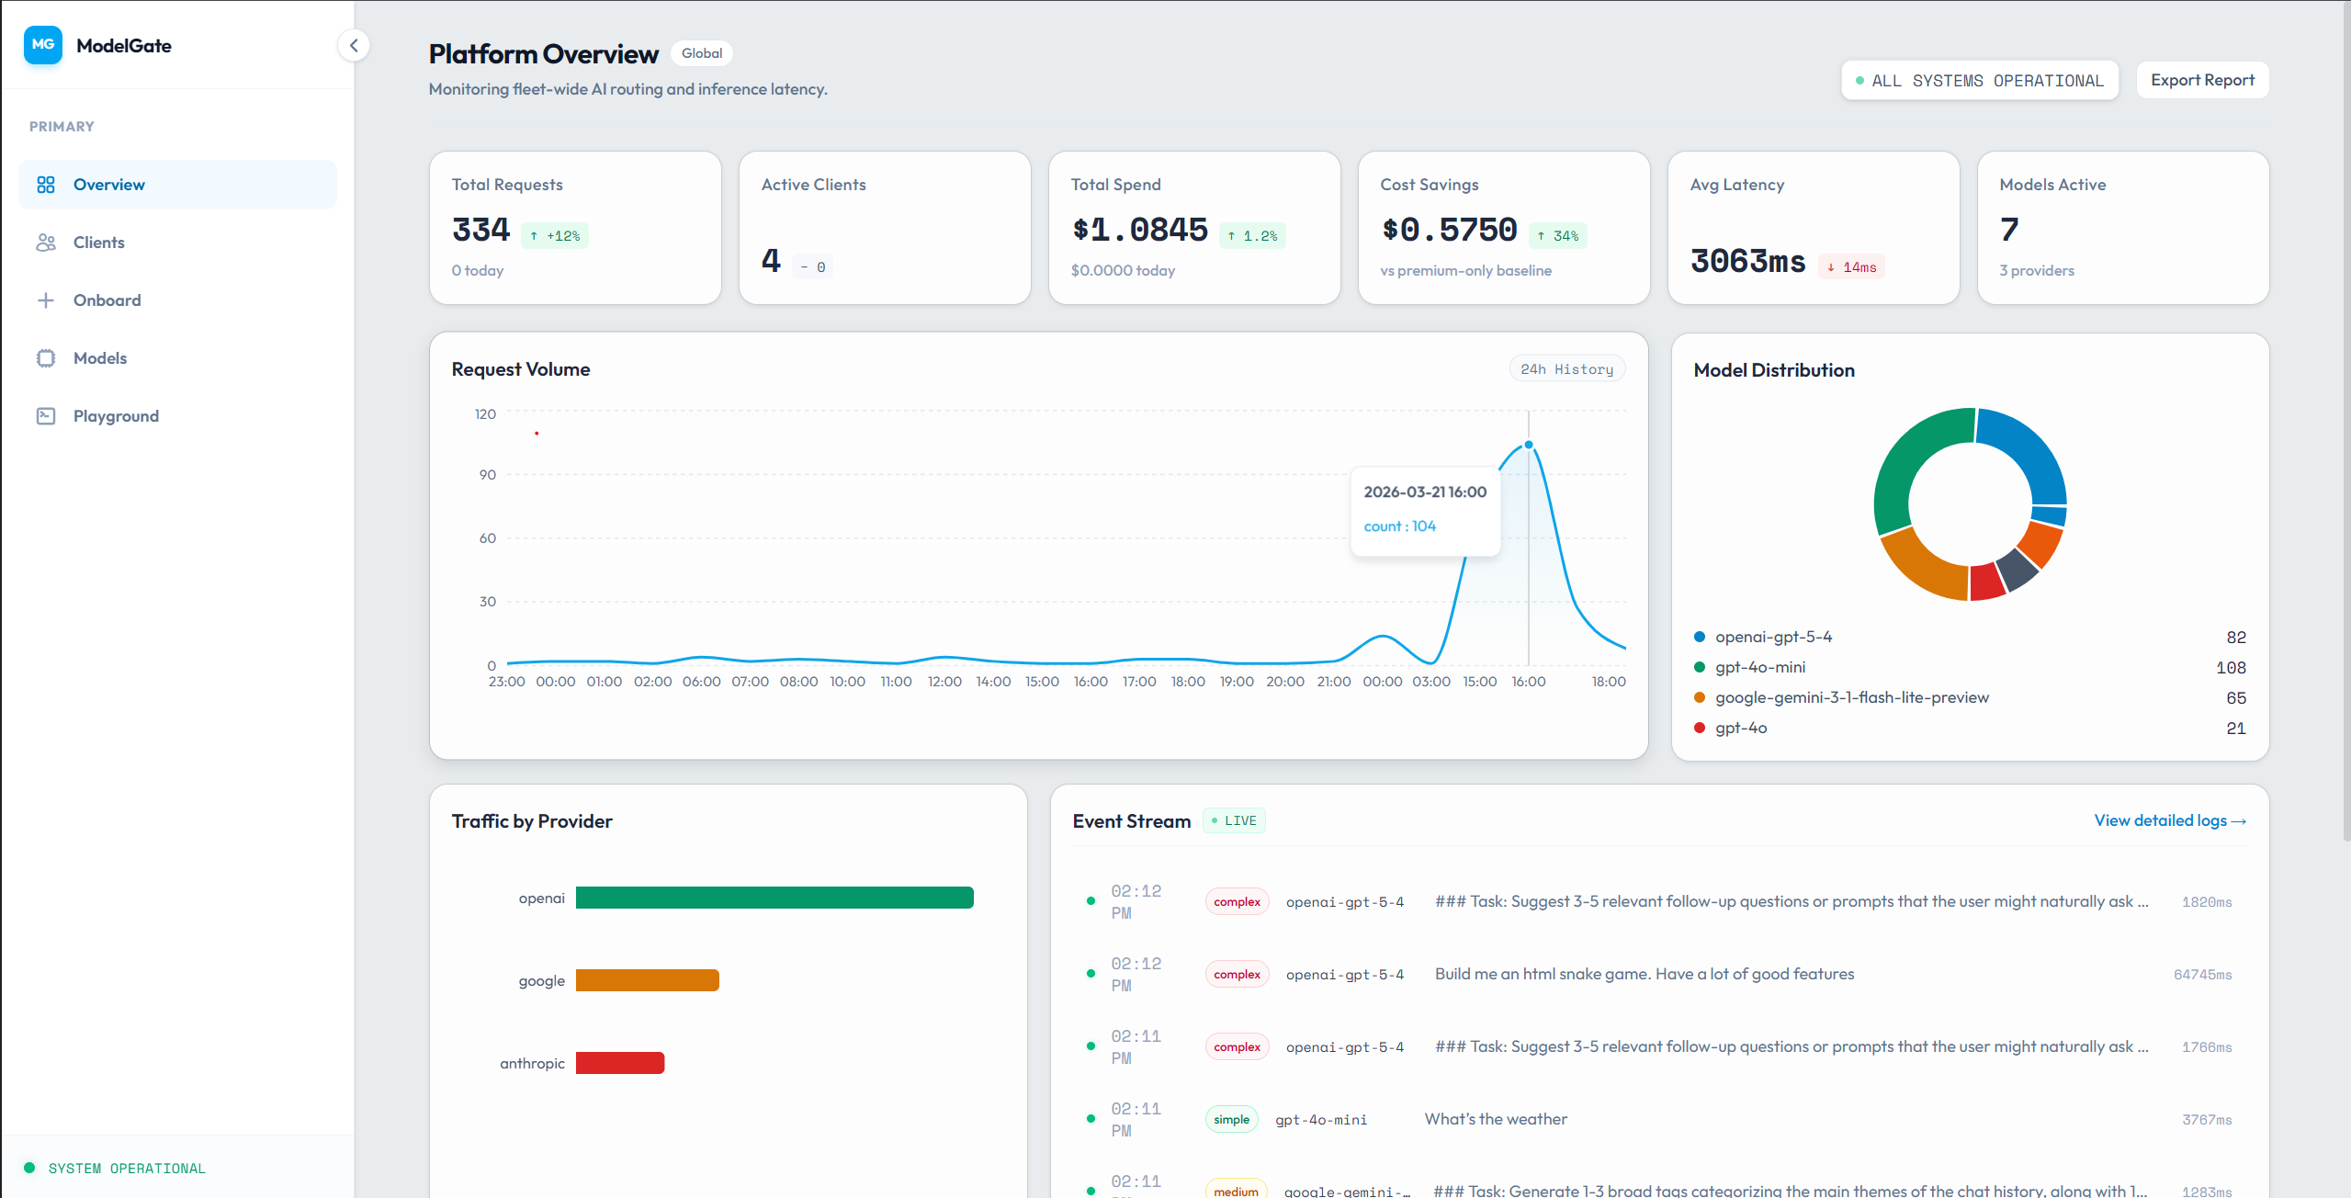
Task: Select the Overview grid icon in the sidebar
Action: pyautogui.click(x=45, y=184)
